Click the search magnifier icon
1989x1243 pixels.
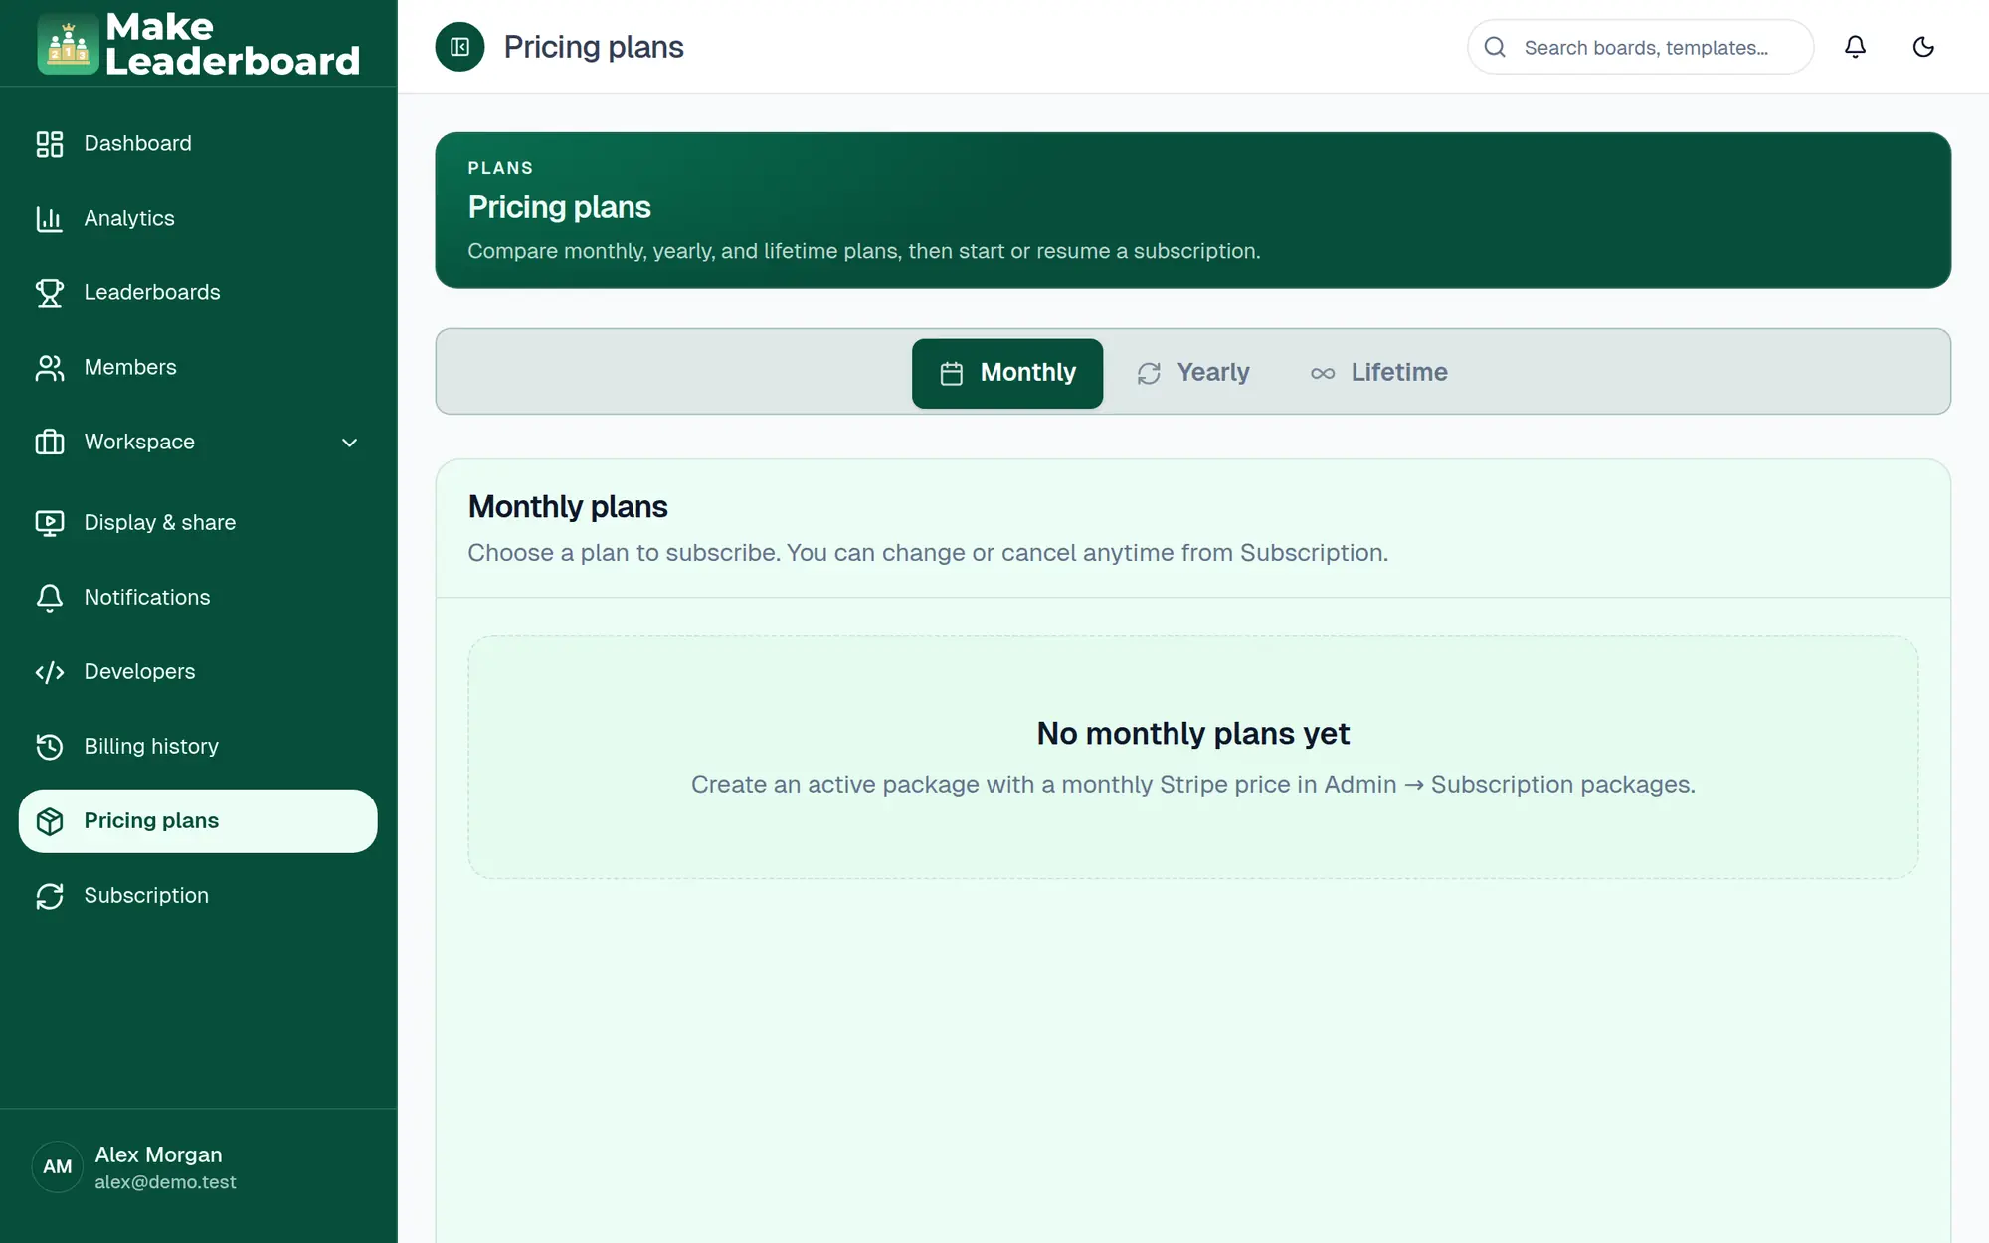coord(1495,47)
